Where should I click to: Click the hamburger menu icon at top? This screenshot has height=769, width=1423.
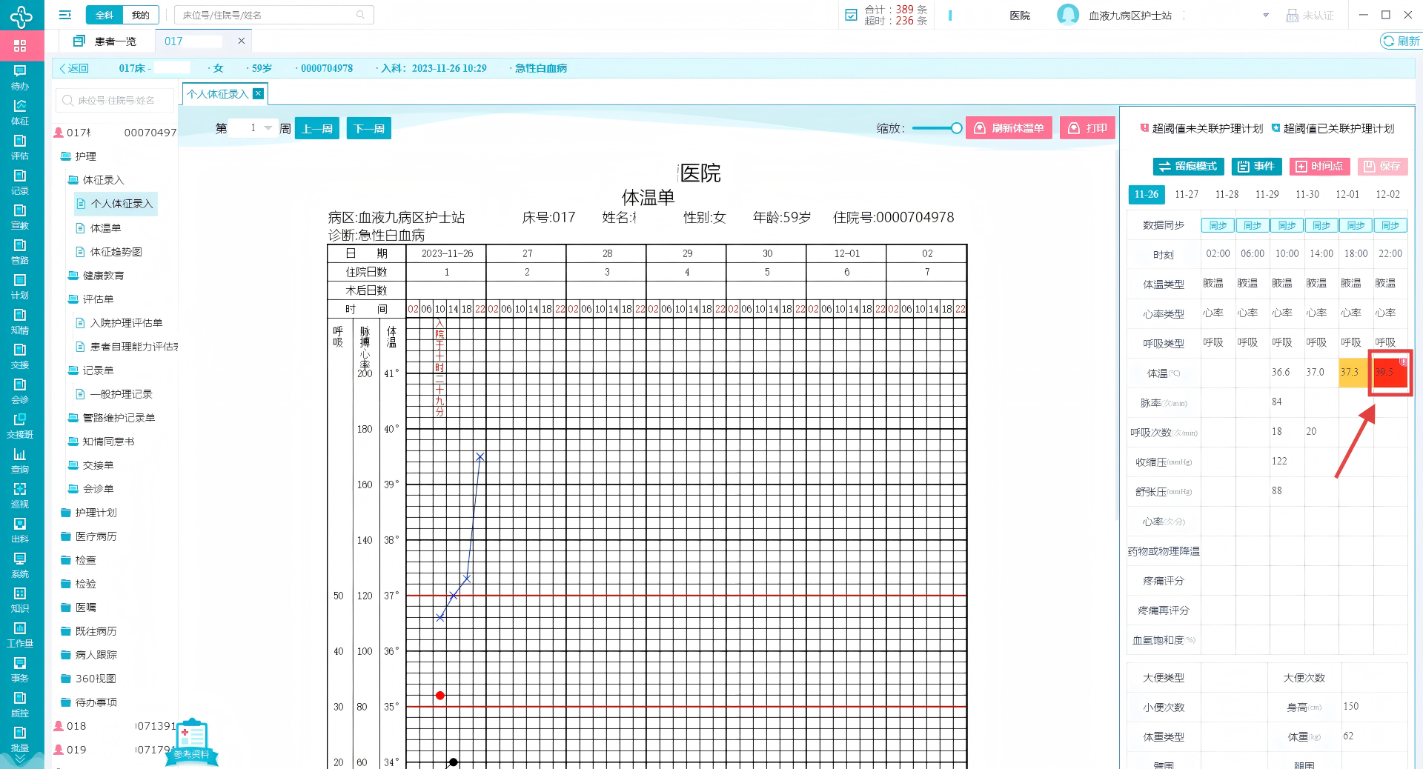(65, 15)
